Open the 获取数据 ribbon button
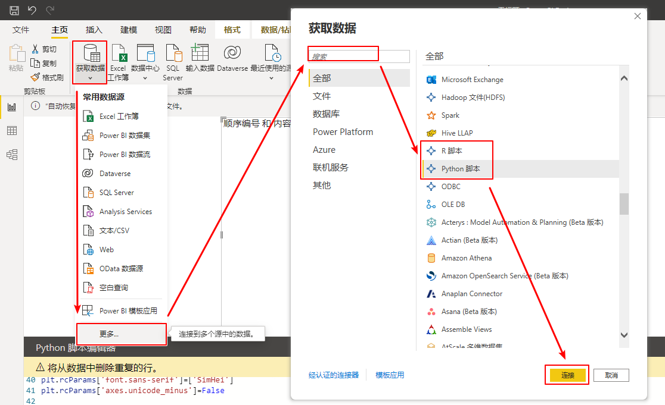Image resolution: width=665 pixels, height=405 pixels. pos(90,62)
